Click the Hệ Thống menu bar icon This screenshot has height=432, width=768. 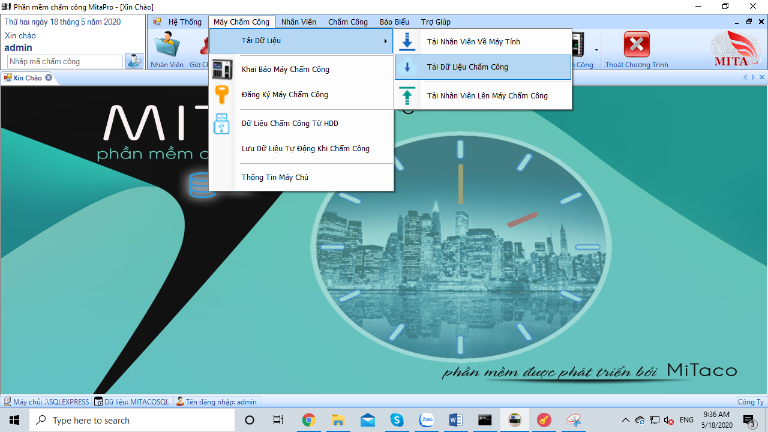coord(157,22)
